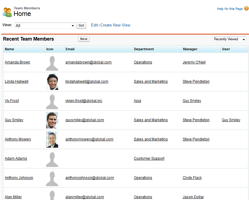Click Anthony Johnson's placeholder avatar icon

(52, 179)
